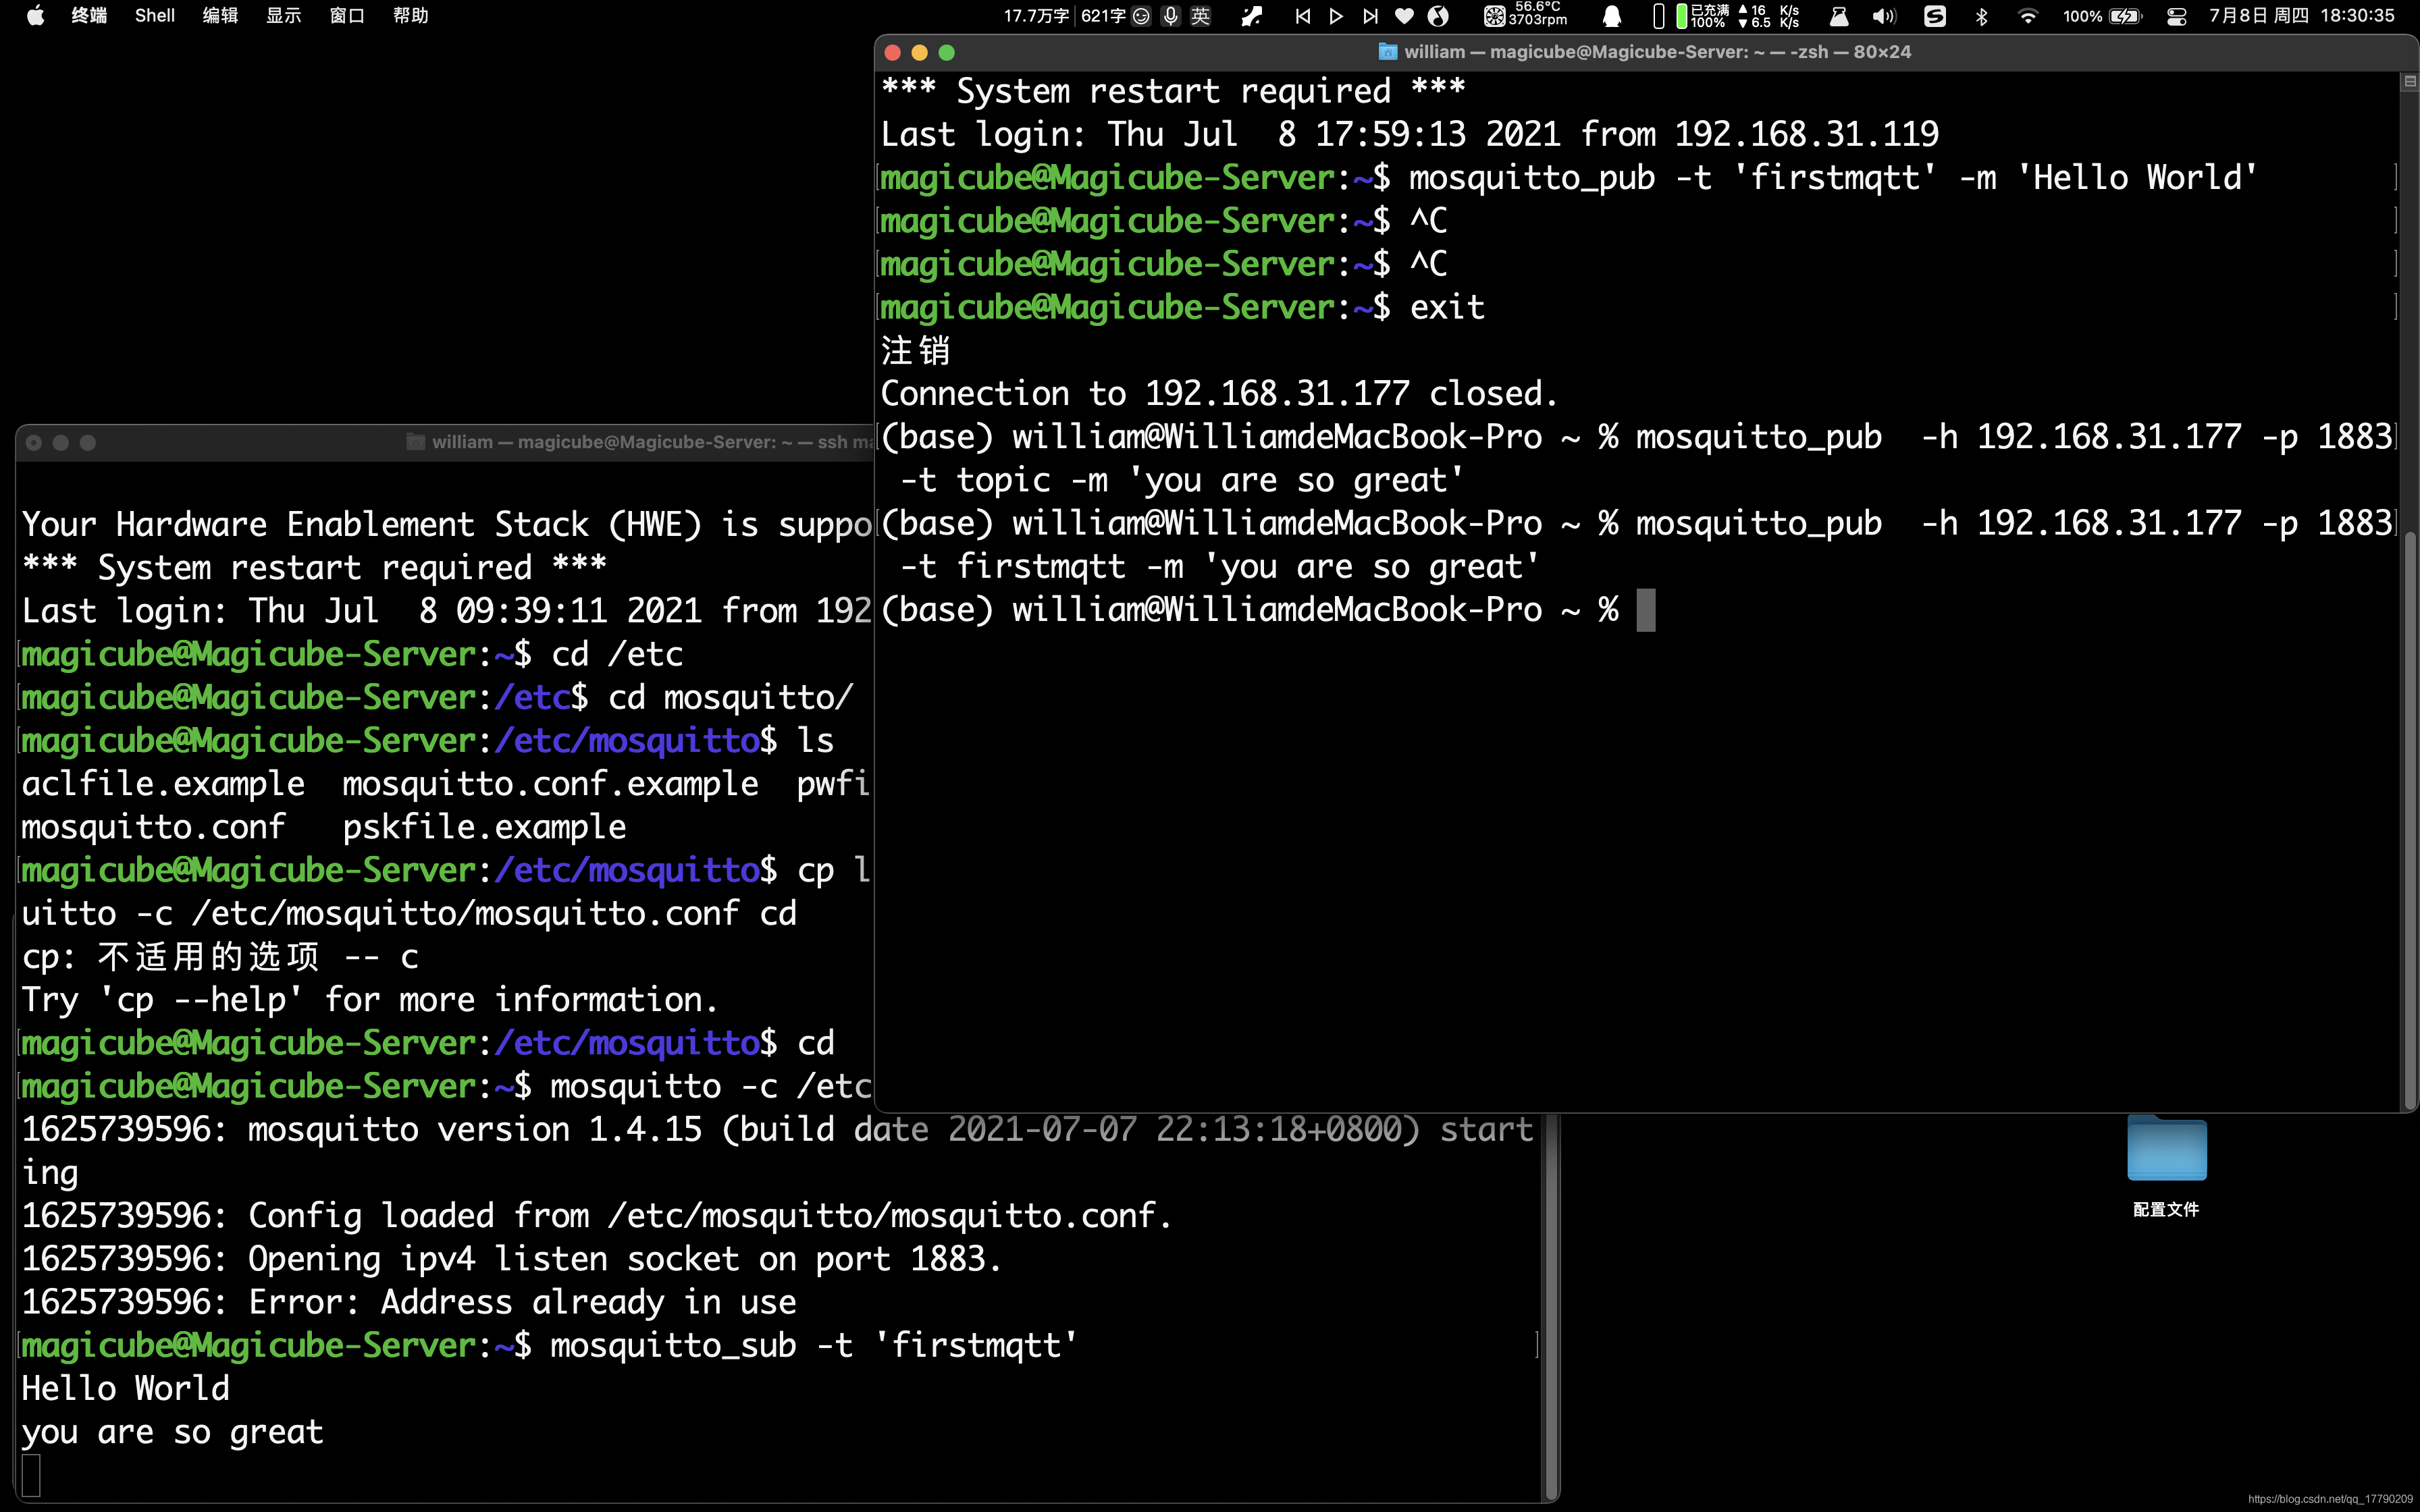Screen dimensions: 2420x1512
Task: Click the Bluetooth status icon
Action: (1981, 16)
